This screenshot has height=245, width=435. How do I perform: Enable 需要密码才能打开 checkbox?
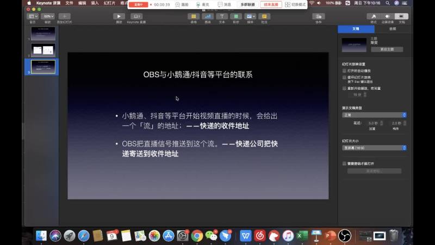click(344, 164)
